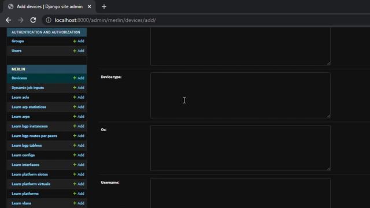Add entry next to Devicess
The height and width of the screenshot is (208, 370).
click(79, 78)
